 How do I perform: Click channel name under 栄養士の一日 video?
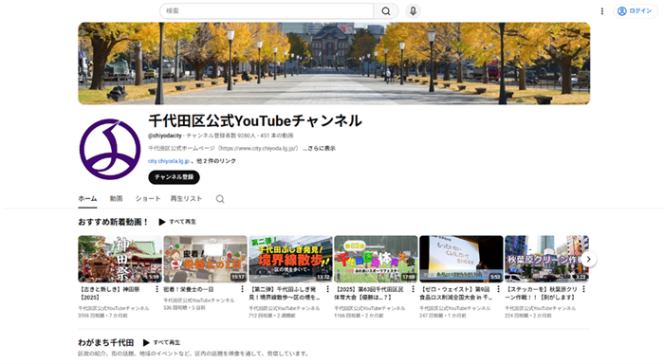[x=198, y=300]
